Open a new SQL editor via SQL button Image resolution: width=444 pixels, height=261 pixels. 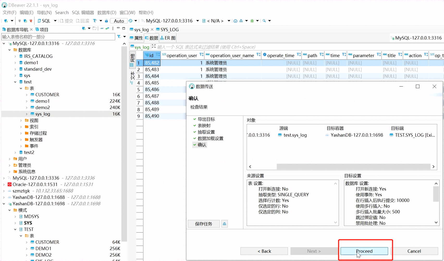[x=44, y=21]
